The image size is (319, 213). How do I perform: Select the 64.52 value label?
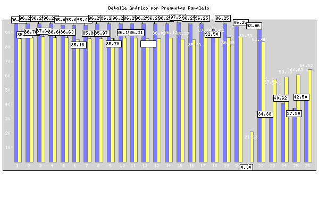tap(306, 65)
